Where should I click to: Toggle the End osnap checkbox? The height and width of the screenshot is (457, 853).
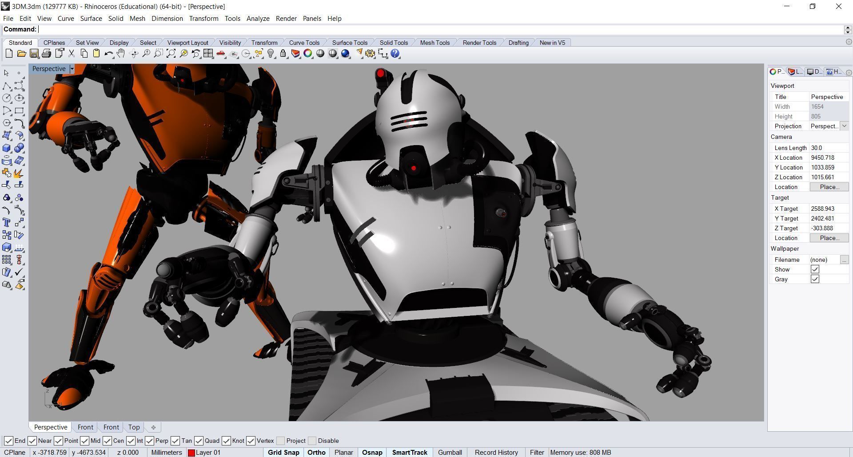click(x=8, y=441)
